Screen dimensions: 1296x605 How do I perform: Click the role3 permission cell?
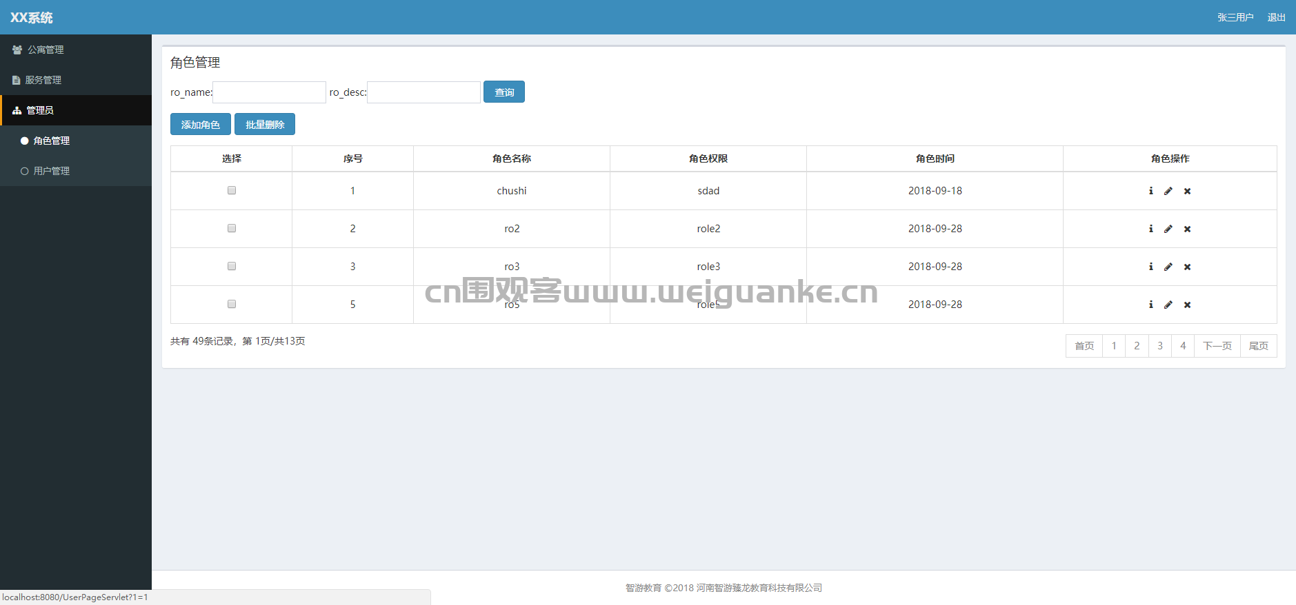[708, 267]
